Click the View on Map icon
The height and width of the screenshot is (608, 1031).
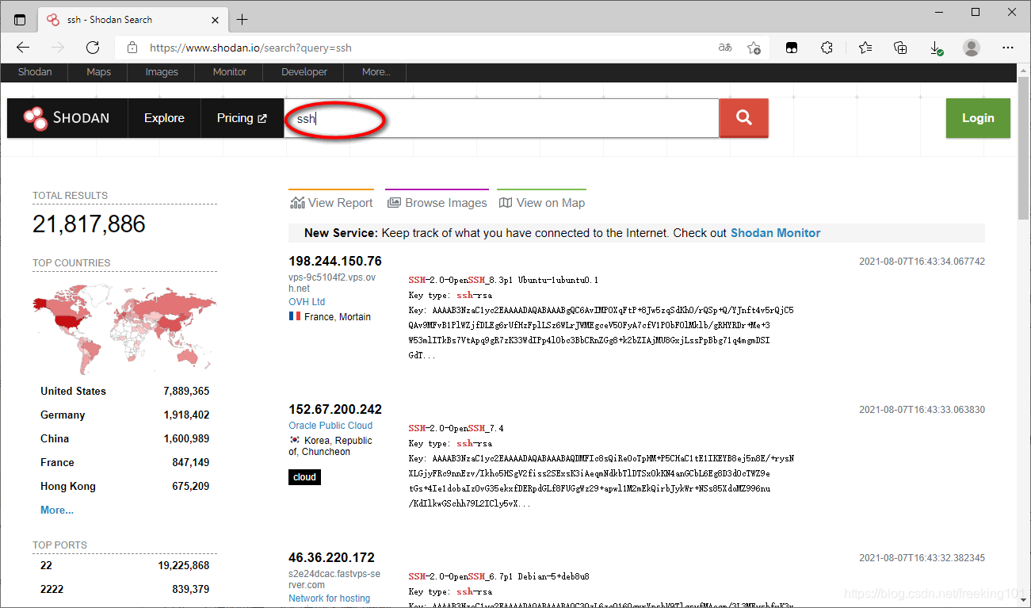[506, 203]
